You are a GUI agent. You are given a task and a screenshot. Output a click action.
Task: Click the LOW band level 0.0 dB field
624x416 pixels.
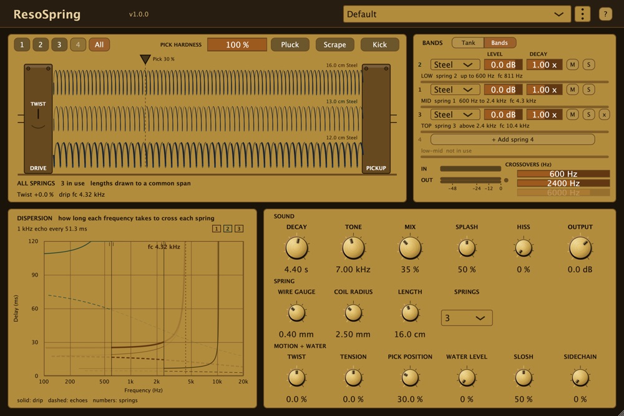503,64
